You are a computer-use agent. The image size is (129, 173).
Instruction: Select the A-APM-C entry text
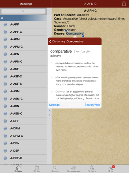16,47
